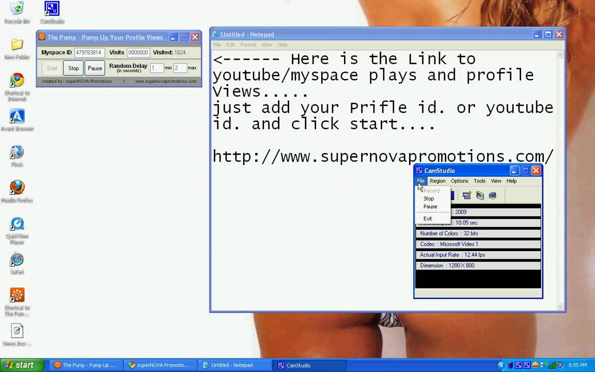Image resolution: width=595 pixels, height=372 pixels.
Task: Click the Myspace ID input field
Action: 89,52
